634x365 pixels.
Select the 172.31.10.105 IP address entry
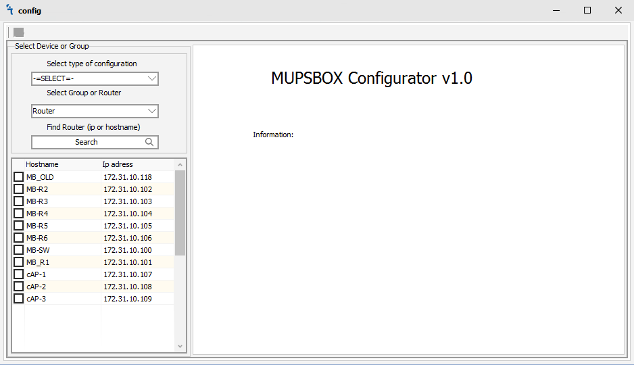(x=128, y=226)
